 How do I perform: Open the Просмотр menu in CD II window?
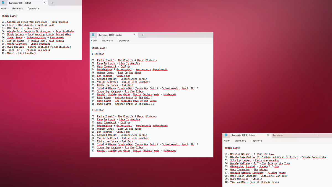pos(123,40)
